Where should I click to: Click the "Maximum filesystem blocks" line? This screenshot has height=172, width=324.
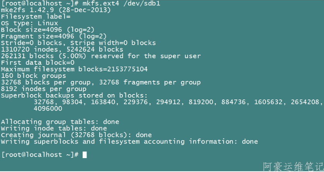(x=74, y=69)
